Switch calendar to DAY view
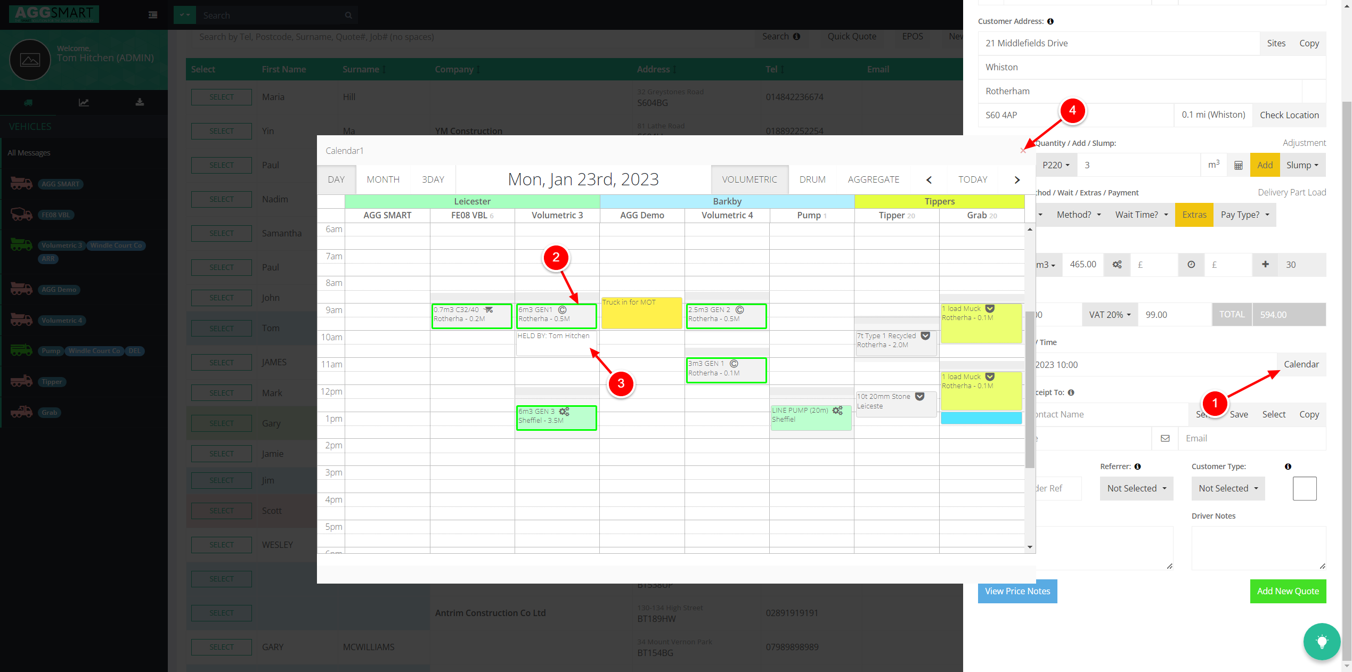1352x672 pixels. click(x=336, y=180)
